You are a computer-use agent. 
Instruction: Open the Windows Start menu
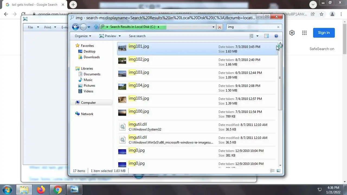point(8,189)
